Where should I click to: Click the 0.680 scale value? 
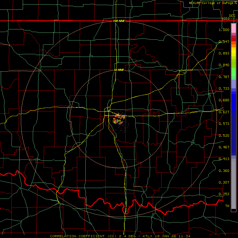coord(224,100)
